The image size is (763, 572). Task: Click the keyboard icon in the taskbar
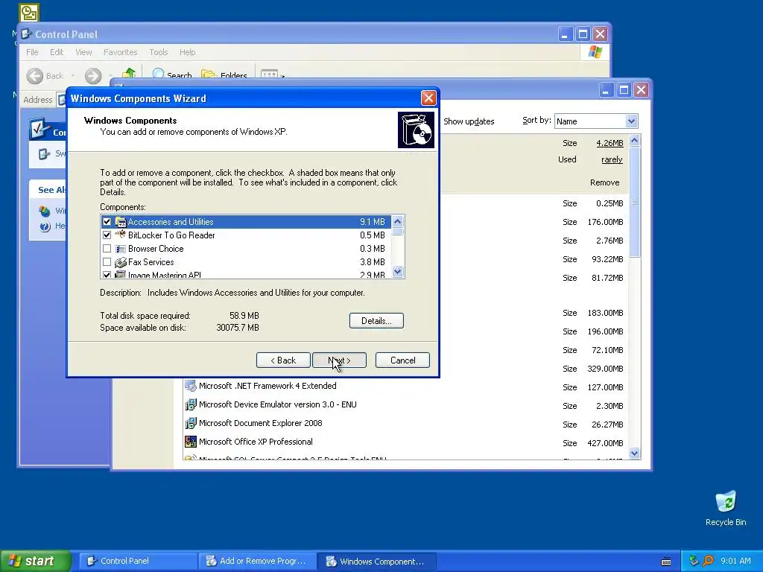[x=666, y=562]
